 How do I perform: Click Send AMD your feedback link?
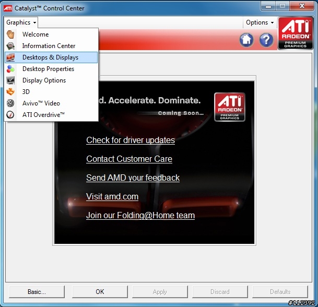[x=133, y=178]
